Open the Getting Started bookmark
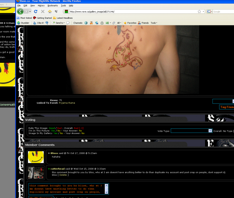 (x=42, y=18)
